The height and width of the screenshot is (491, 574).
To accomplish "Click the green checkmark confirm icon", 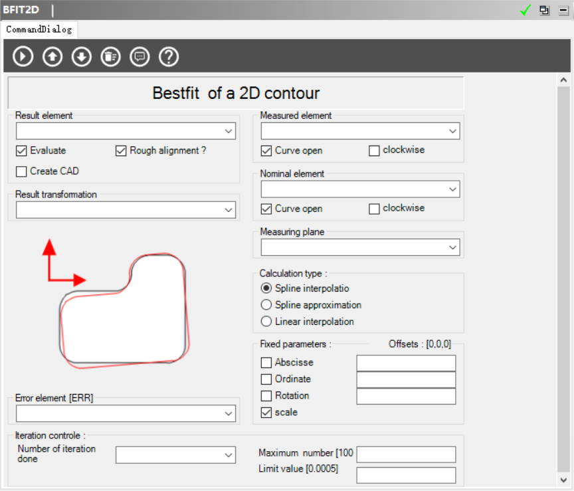I will pos(526,10).
